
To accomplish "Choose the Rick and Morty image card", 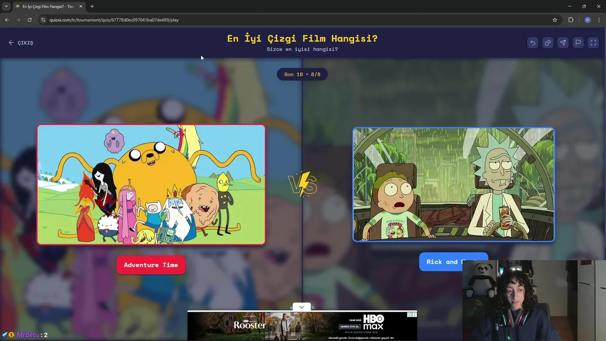I will [454, 184].
